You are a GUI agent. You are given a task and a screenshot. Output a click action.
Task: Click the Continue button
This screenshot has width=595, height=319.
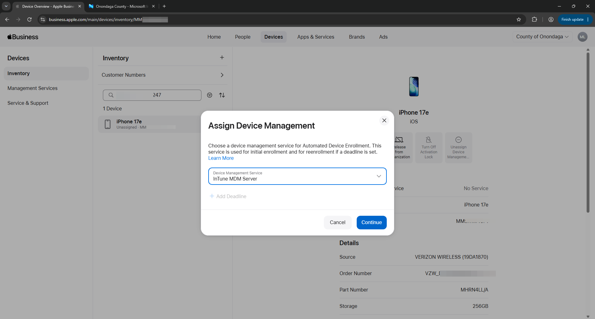point(372,223)
